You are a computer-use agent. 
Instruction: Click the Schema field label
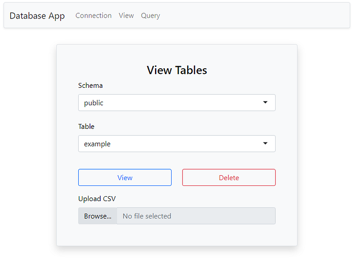tap(90, 85)
